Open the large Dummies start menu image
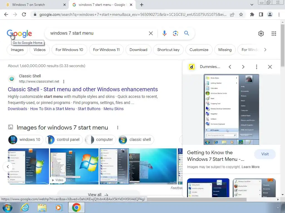285x213 pixels. [x=231, y=109]
